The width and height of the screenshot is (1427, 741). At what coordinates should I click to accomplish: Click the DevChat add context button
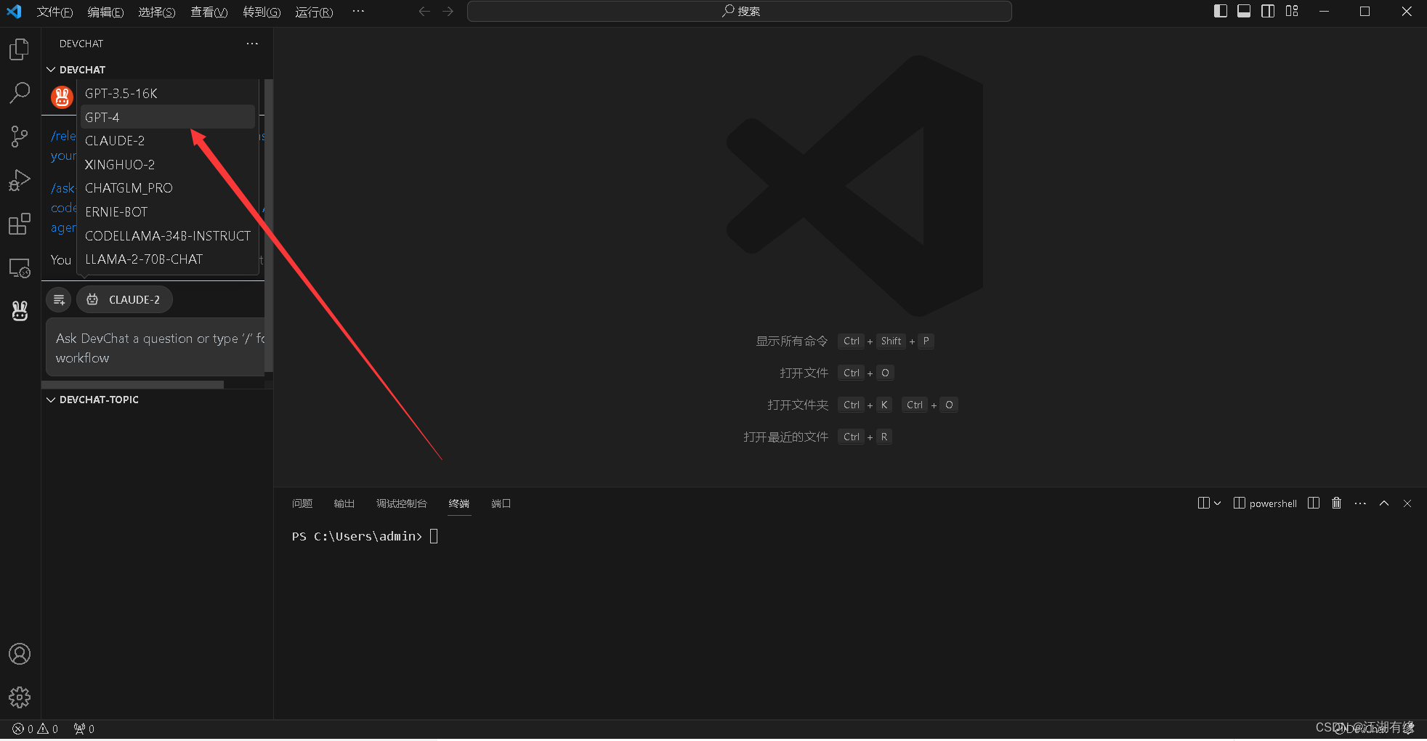click(x=59, y=299)
